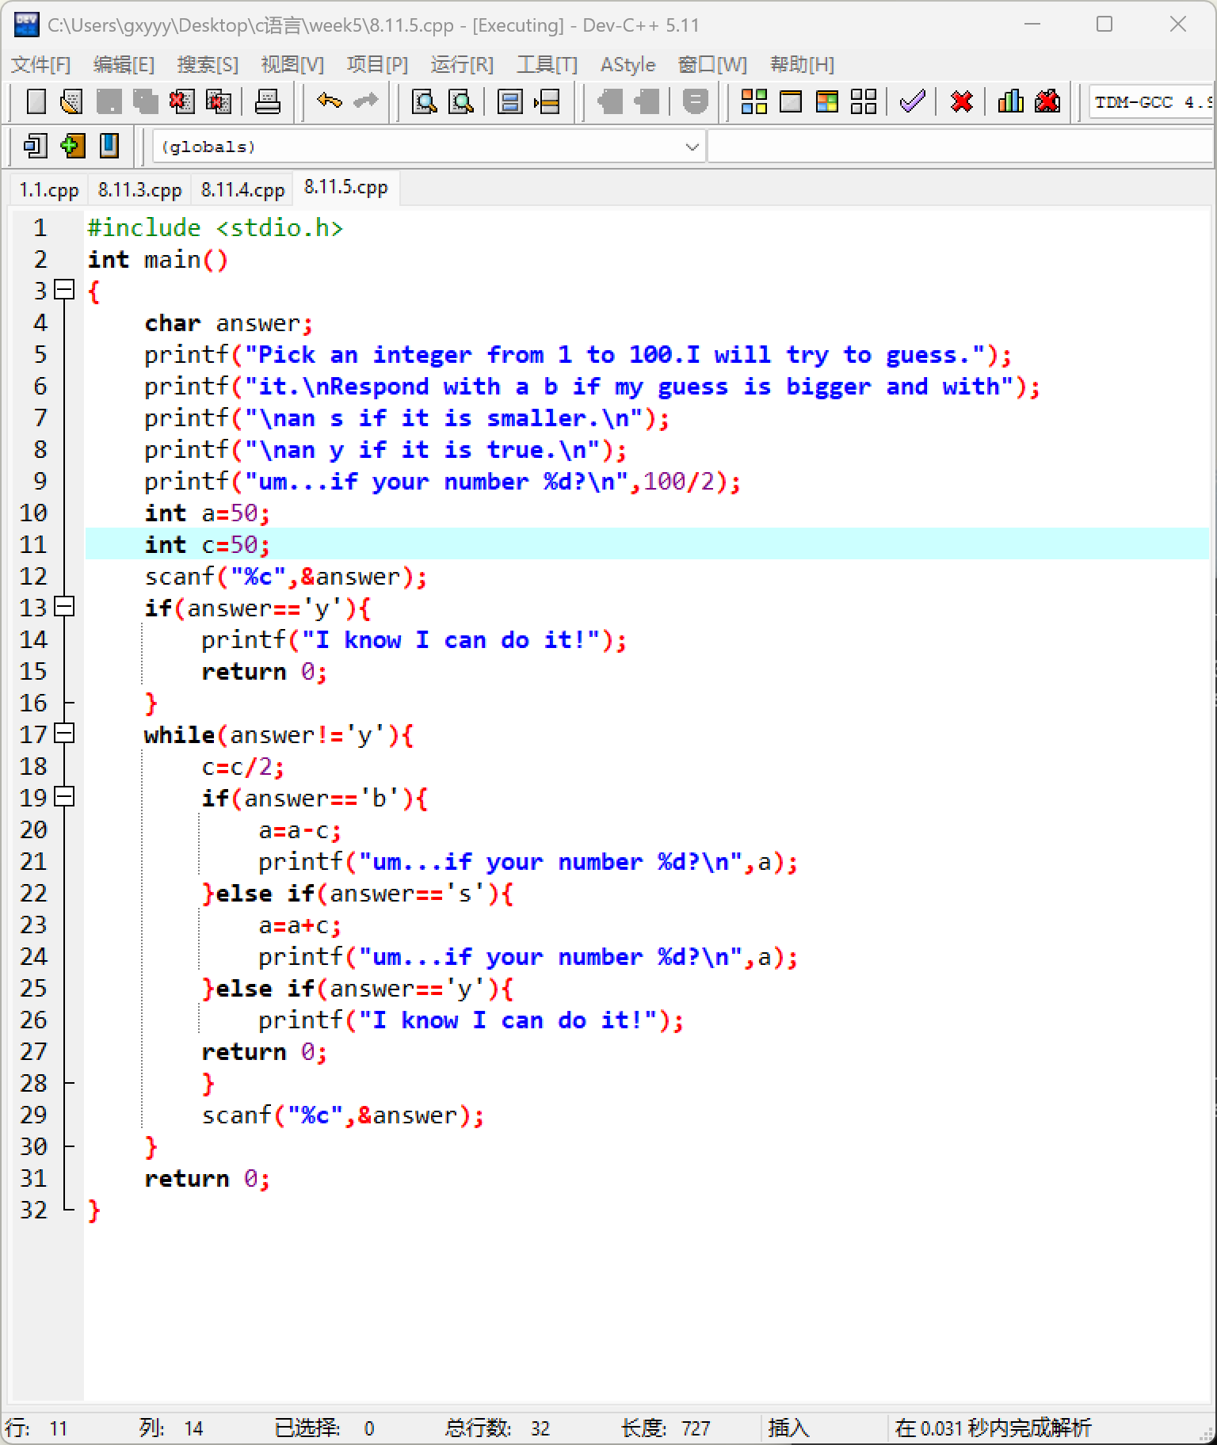Click the Toggle Bookmark icon

point(510,101)
